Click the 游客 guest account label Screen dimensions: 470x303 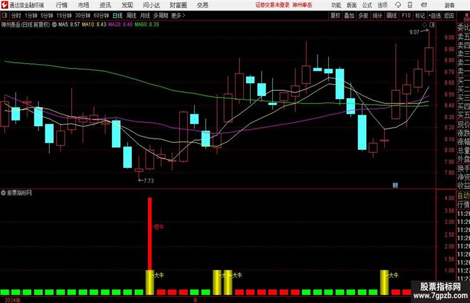pos(449,5)
